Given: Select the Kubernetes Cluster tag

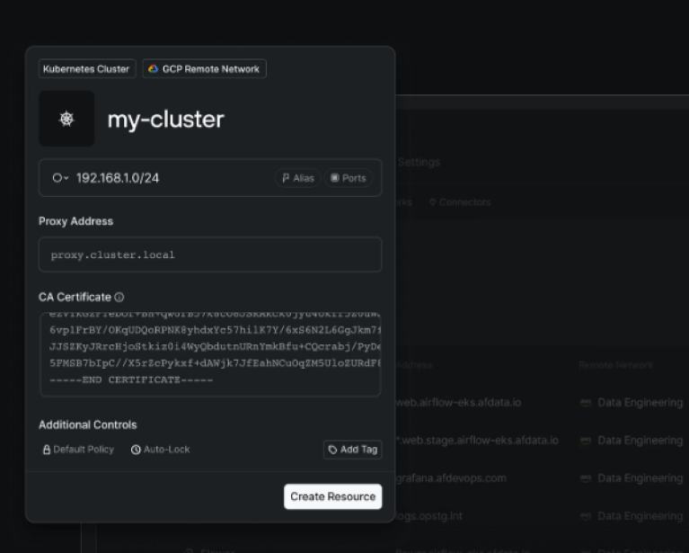Looking at the screenshot, I should point(86,69).
